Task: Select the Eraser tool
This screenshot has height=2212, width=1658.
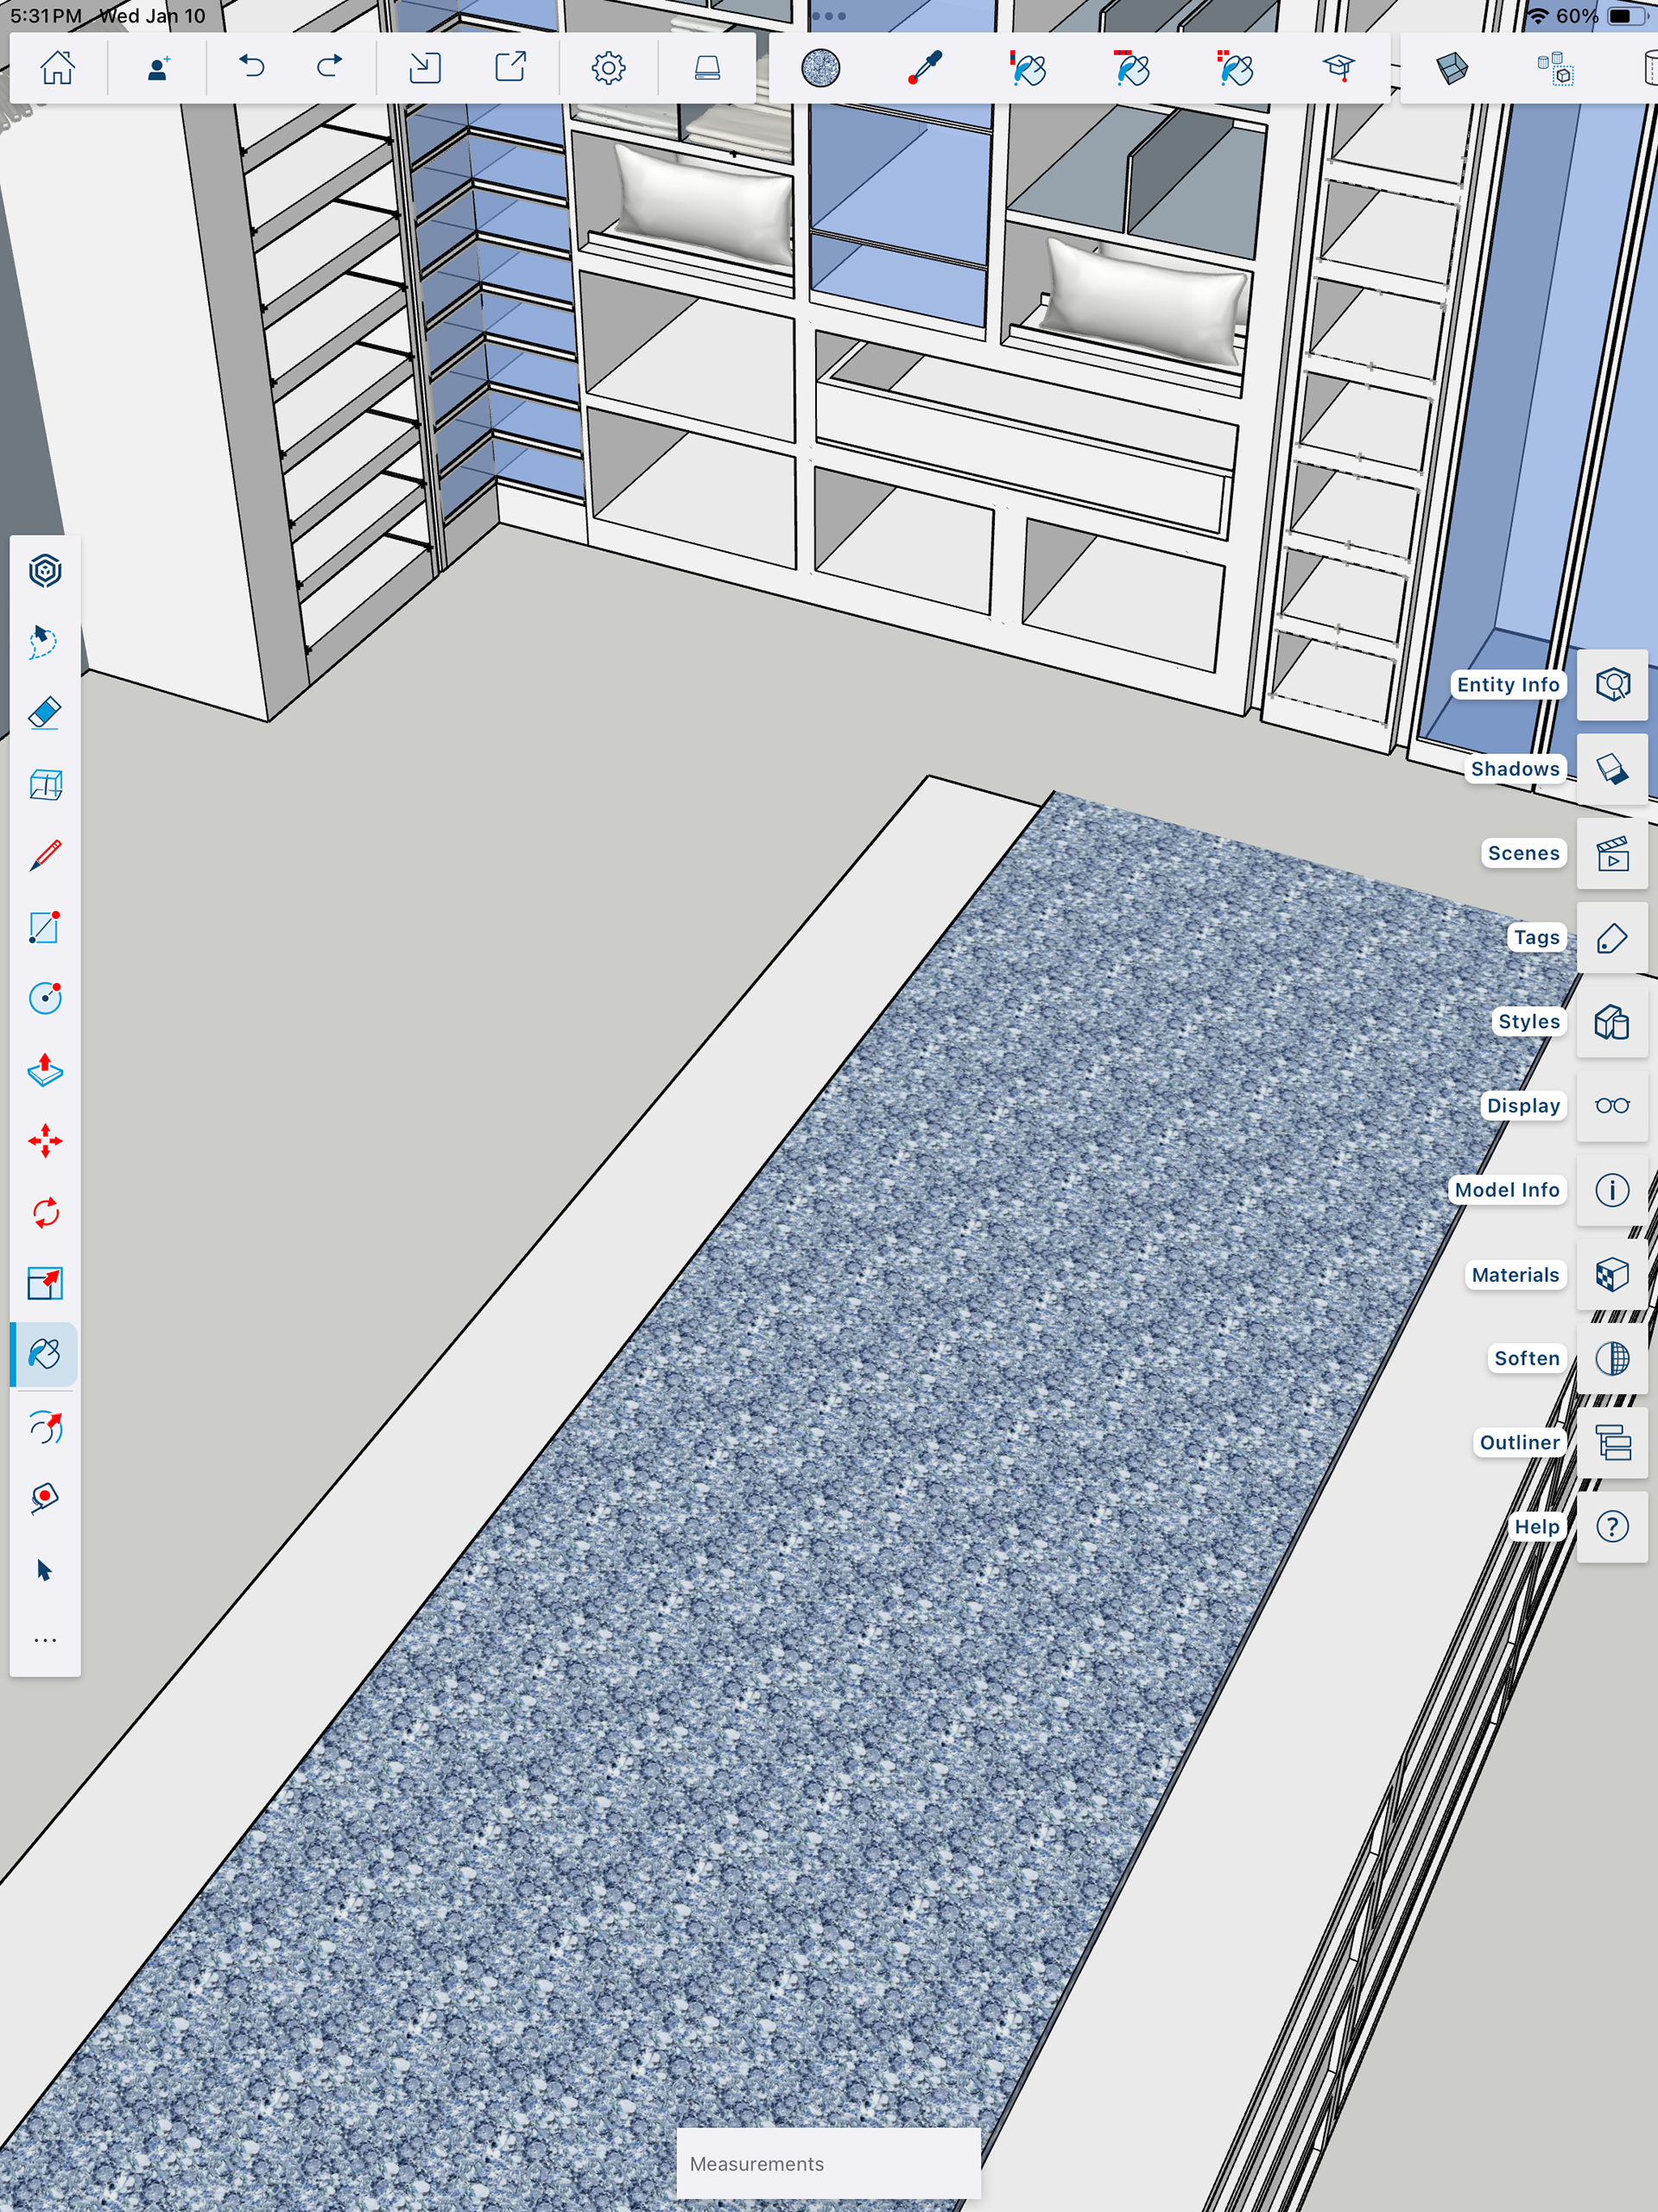Action: point(45,713)
